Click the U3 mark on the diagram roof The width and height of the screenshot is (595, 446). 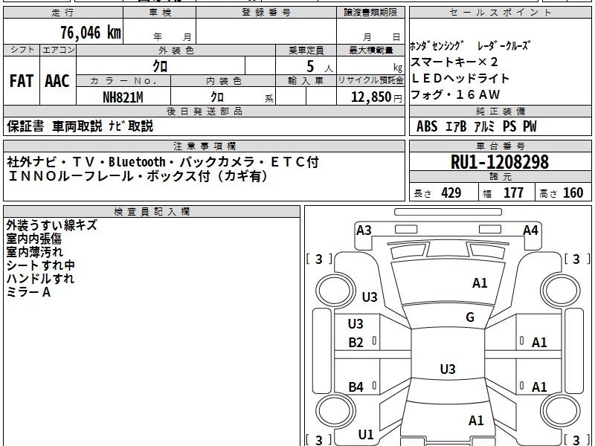pyautogui.click(x=448, y=369)
